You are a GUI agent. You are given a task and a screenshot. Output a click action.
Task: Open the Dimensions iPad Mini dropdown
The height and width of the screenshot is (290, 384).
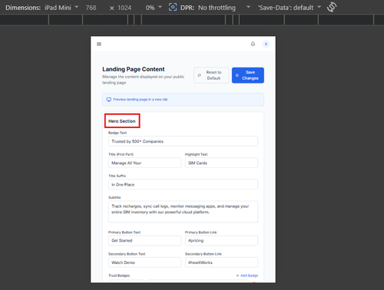click(61, 8)
